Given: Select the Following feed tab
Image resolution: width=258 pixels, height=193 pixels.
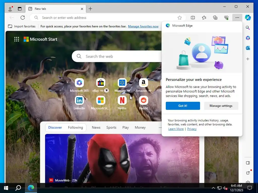Looking at the screenshot, I should pos(75,127).
